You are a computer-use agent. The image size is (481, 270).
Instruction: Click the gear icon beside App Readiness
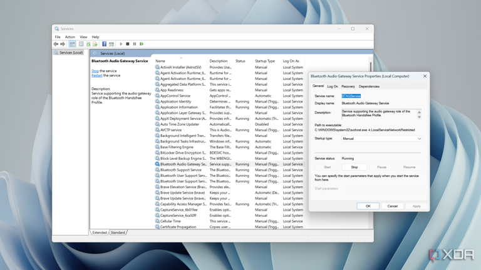(157, 90)
